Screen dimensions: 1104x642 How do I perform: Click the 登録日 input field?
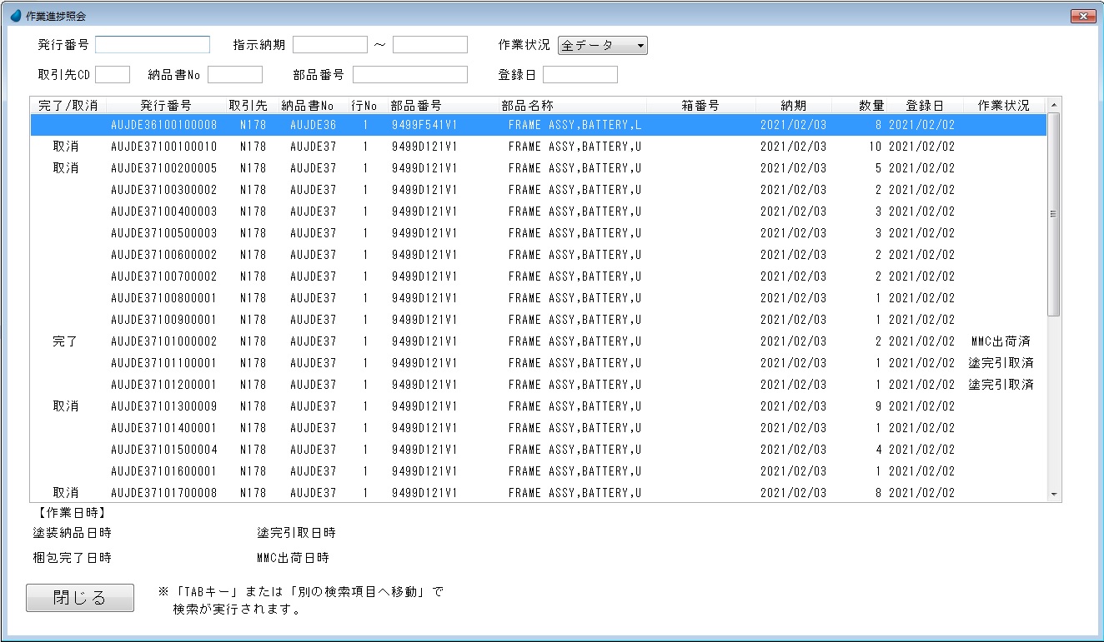tap(580, 75)
